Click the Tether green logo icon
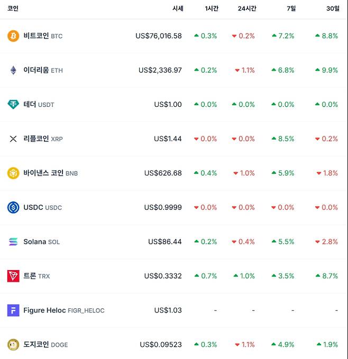 (x=13, y=105)
